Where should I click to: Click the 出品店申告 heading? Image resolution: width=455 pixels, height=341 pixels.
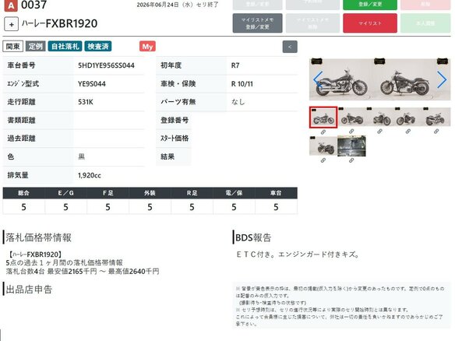tap(29, 290)
